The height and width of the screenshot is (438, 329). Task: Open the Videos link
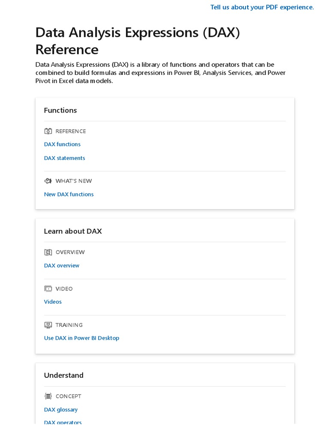click(x=53, y=302)
